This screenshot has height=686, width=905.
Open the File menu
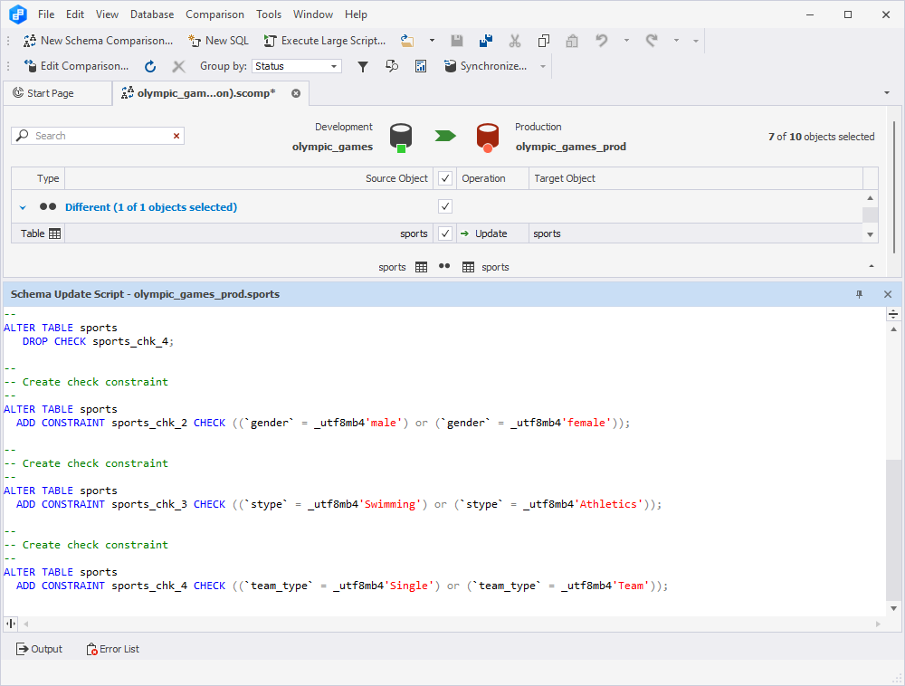[46, 14]
